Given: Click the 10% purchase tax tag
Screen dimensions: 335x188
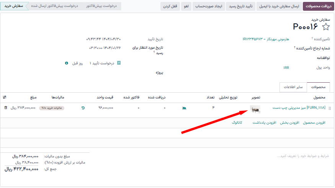Looking at the screenshot, I should pyautogui.click(x=52, y=108).
